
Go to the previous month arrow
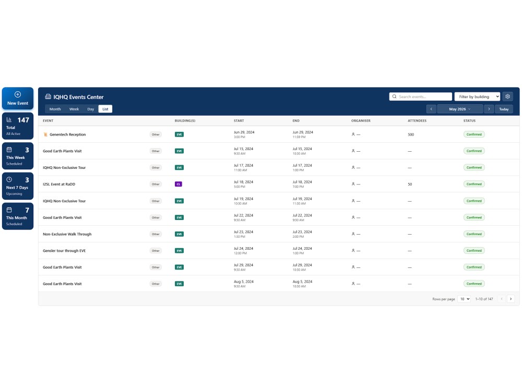pyautogui.click(x=431, y=109)
